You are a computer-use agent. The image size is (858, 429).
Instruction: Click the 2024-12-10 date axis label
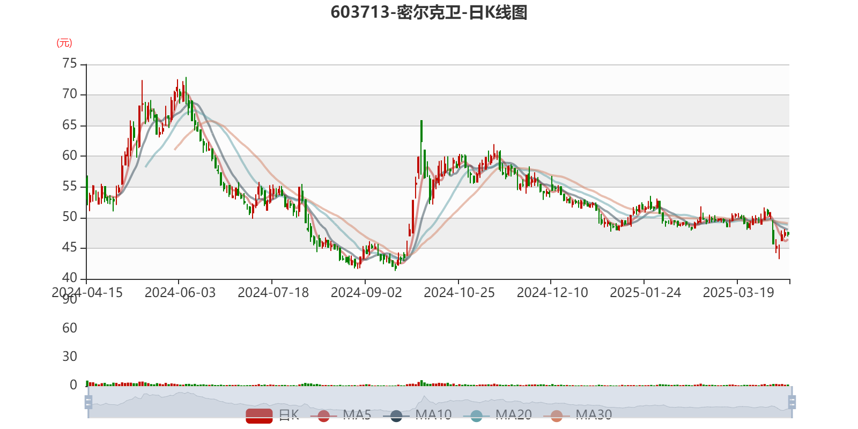pos(552,293)
